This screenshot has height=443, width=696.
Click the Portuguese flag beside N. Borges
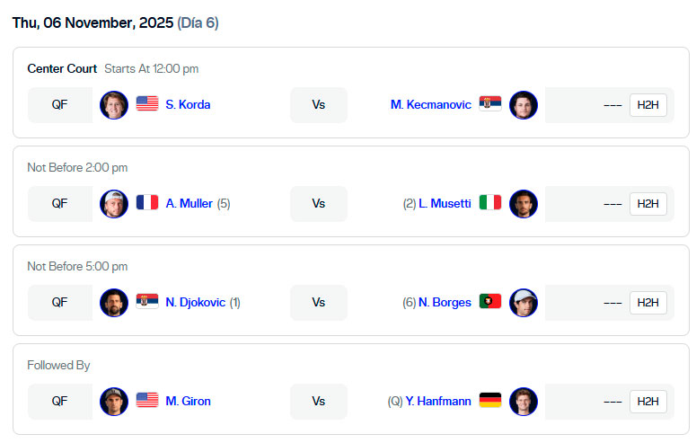(x=489, y=303)
